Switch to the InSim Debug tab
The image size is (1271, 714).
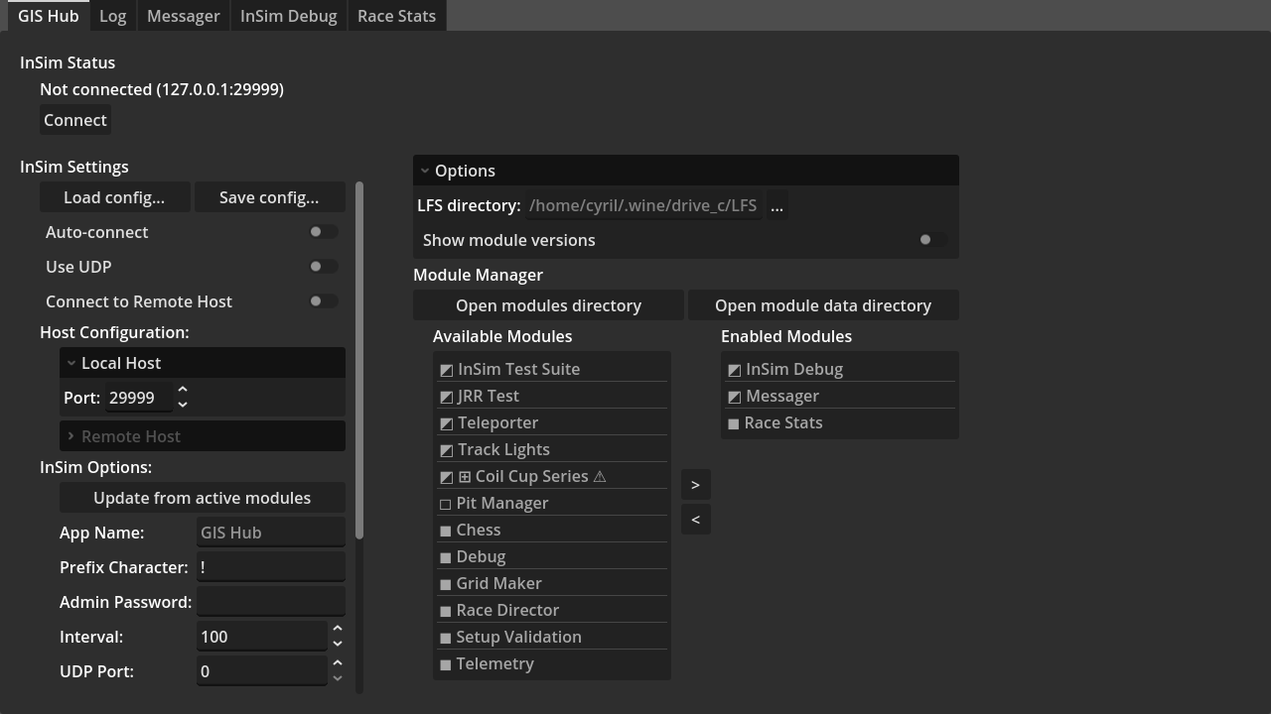pyautogui.click(x=288, y=16)
